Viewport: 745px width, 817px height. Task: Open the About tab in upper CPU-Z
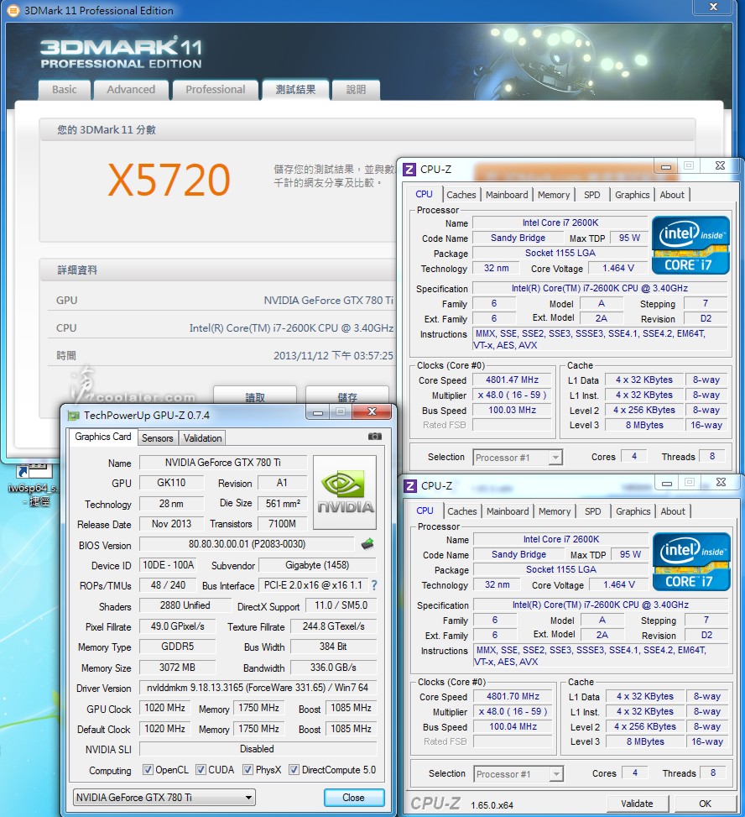[672, 195]
